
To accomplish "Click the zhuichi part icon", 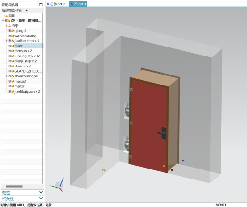I will [x=12, y=66].
